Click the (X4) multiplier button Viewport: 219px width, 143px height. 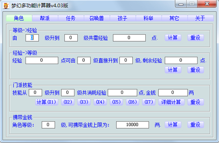click(100, 102)
